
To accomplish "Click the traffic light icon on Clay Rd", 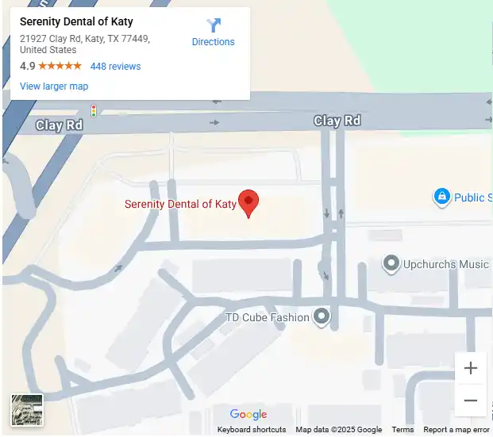I will point(94,111).
